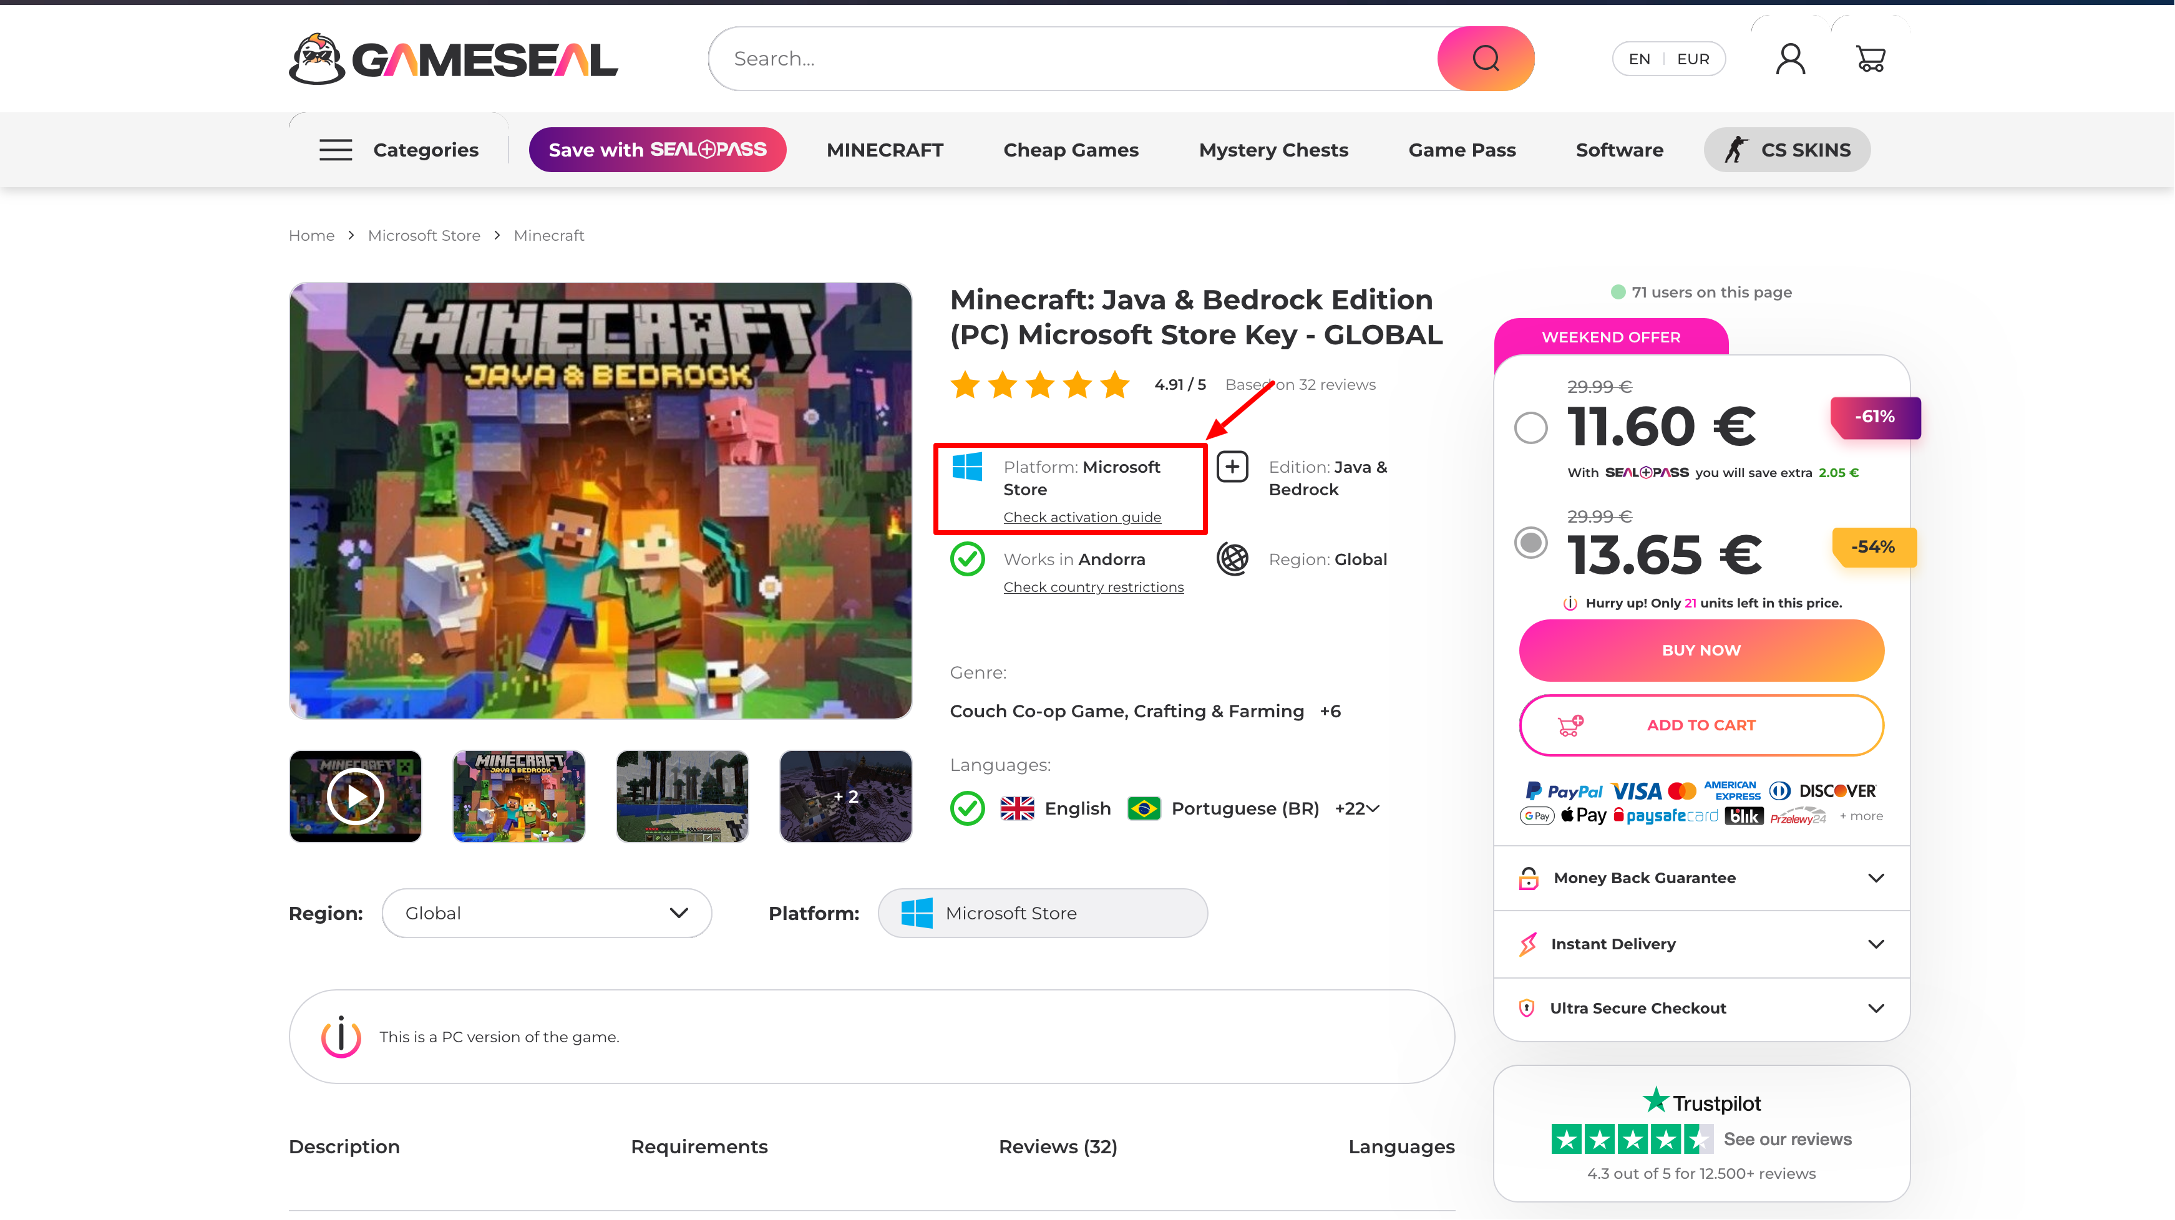Open the user account icon
The height and width of the screenshot is (1220, 2175).
click(1790, 59)
